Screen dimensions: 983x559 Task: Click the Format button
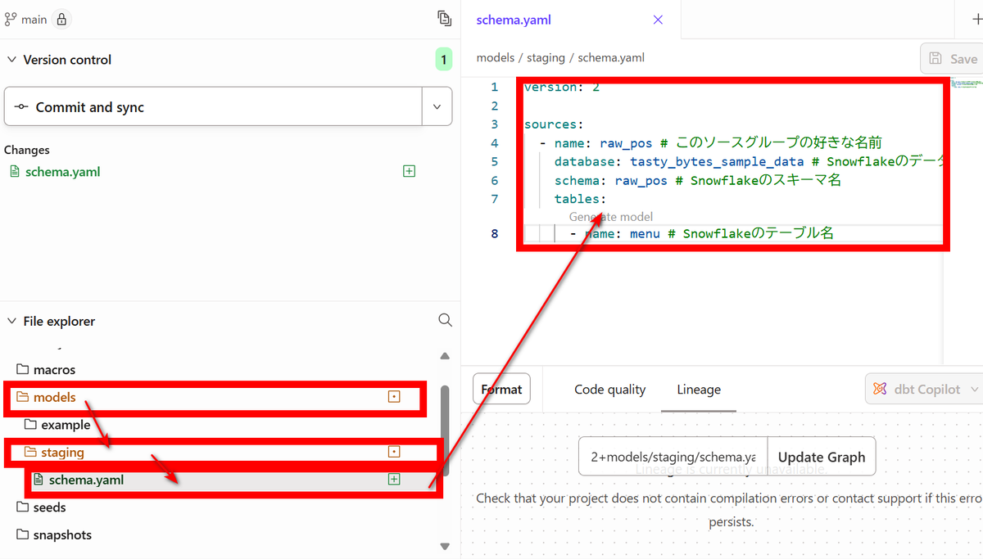(x=501, y=390)
